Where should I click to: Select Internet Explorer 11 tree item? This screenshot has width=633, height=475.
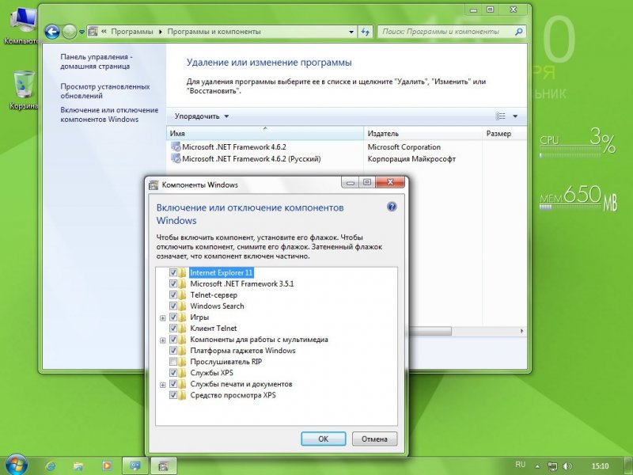(222, 272)
